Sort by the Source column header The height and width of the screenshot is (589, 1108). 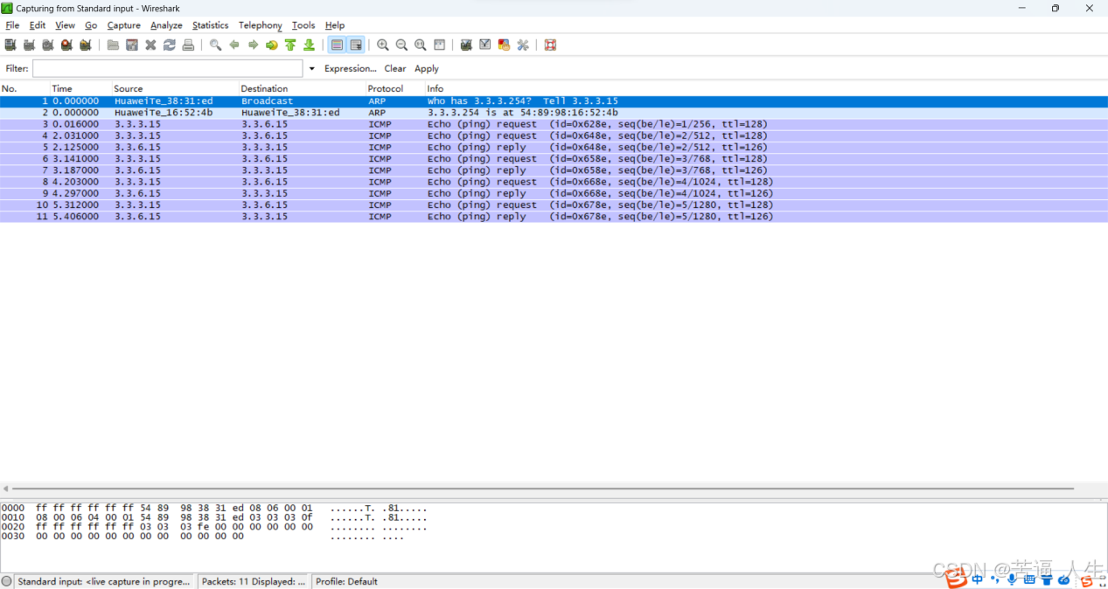click(175, 88)
